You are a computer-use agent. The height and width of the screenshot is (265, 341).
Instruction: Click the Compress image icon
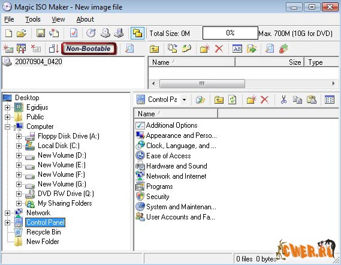pos(119,33)
